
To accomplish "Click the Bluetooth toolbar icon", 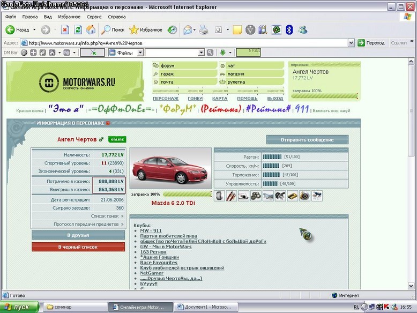I will 289,30.
